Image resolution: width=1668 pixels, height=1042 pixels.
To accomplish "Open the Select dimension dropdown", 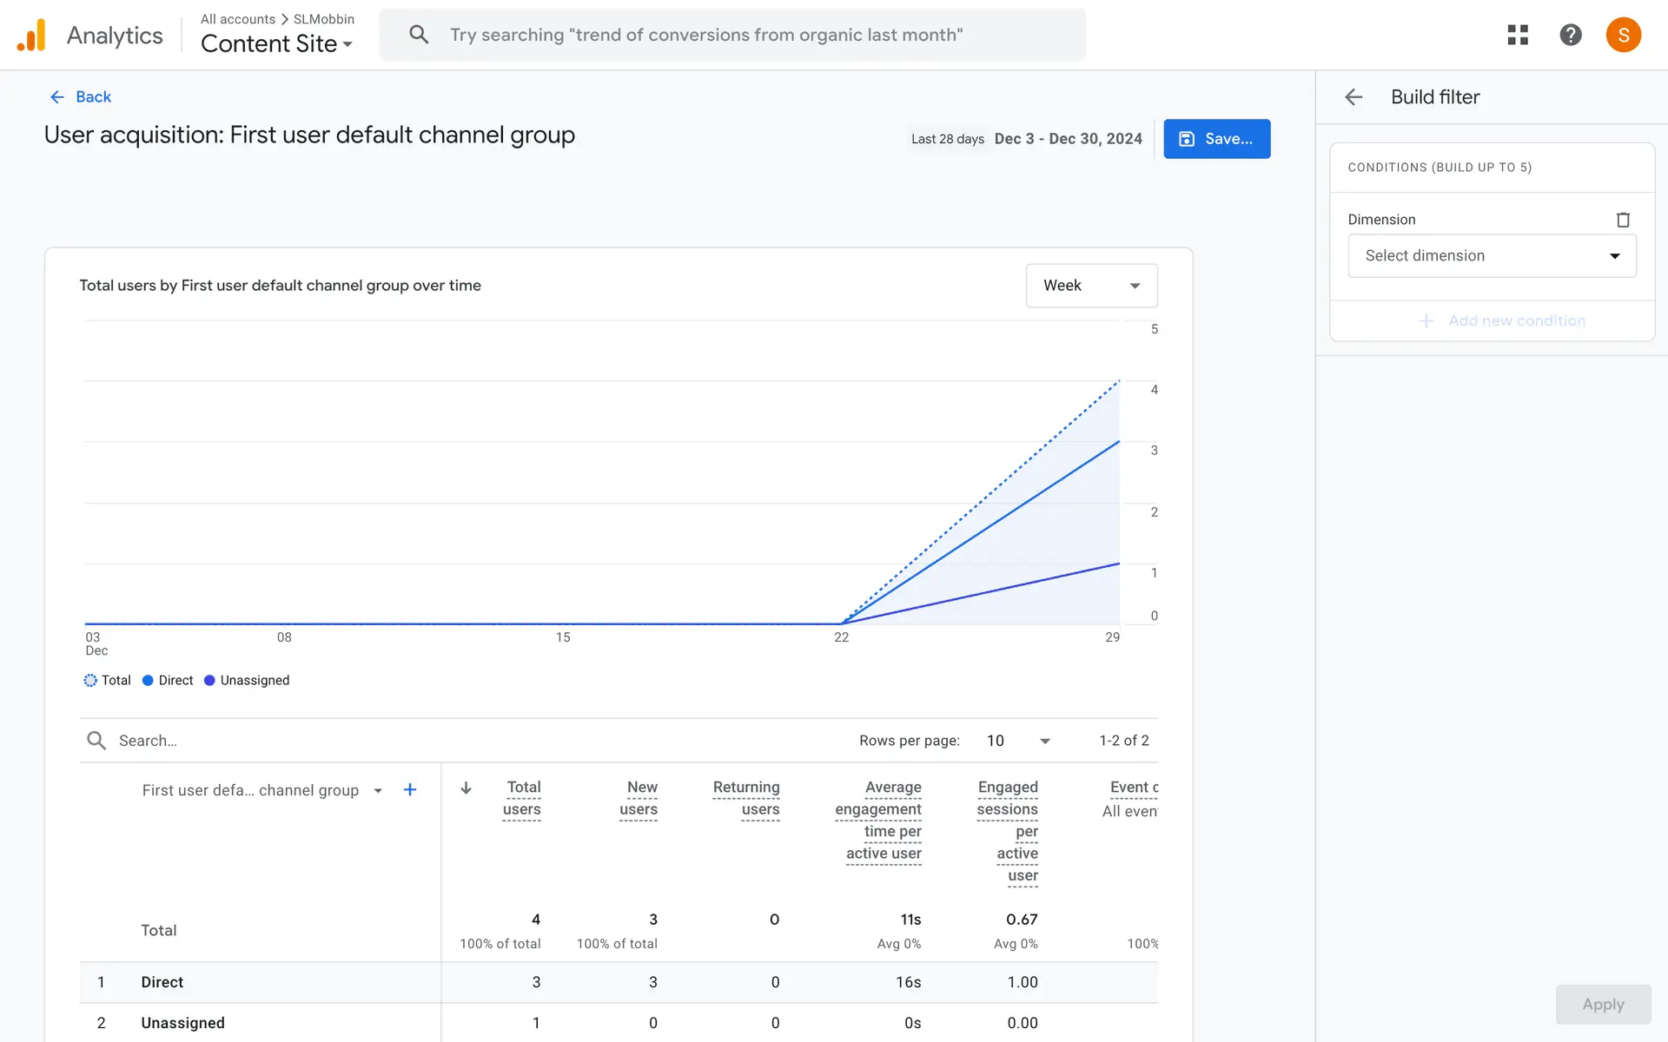I will (x=1492, y=256).
